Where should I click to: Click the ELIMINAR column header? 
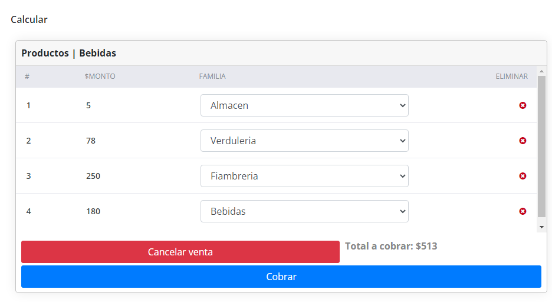(511, 76)
